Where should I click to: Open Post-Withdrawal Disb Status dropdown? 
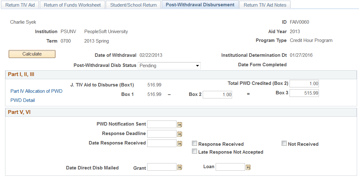coord(169,66)
